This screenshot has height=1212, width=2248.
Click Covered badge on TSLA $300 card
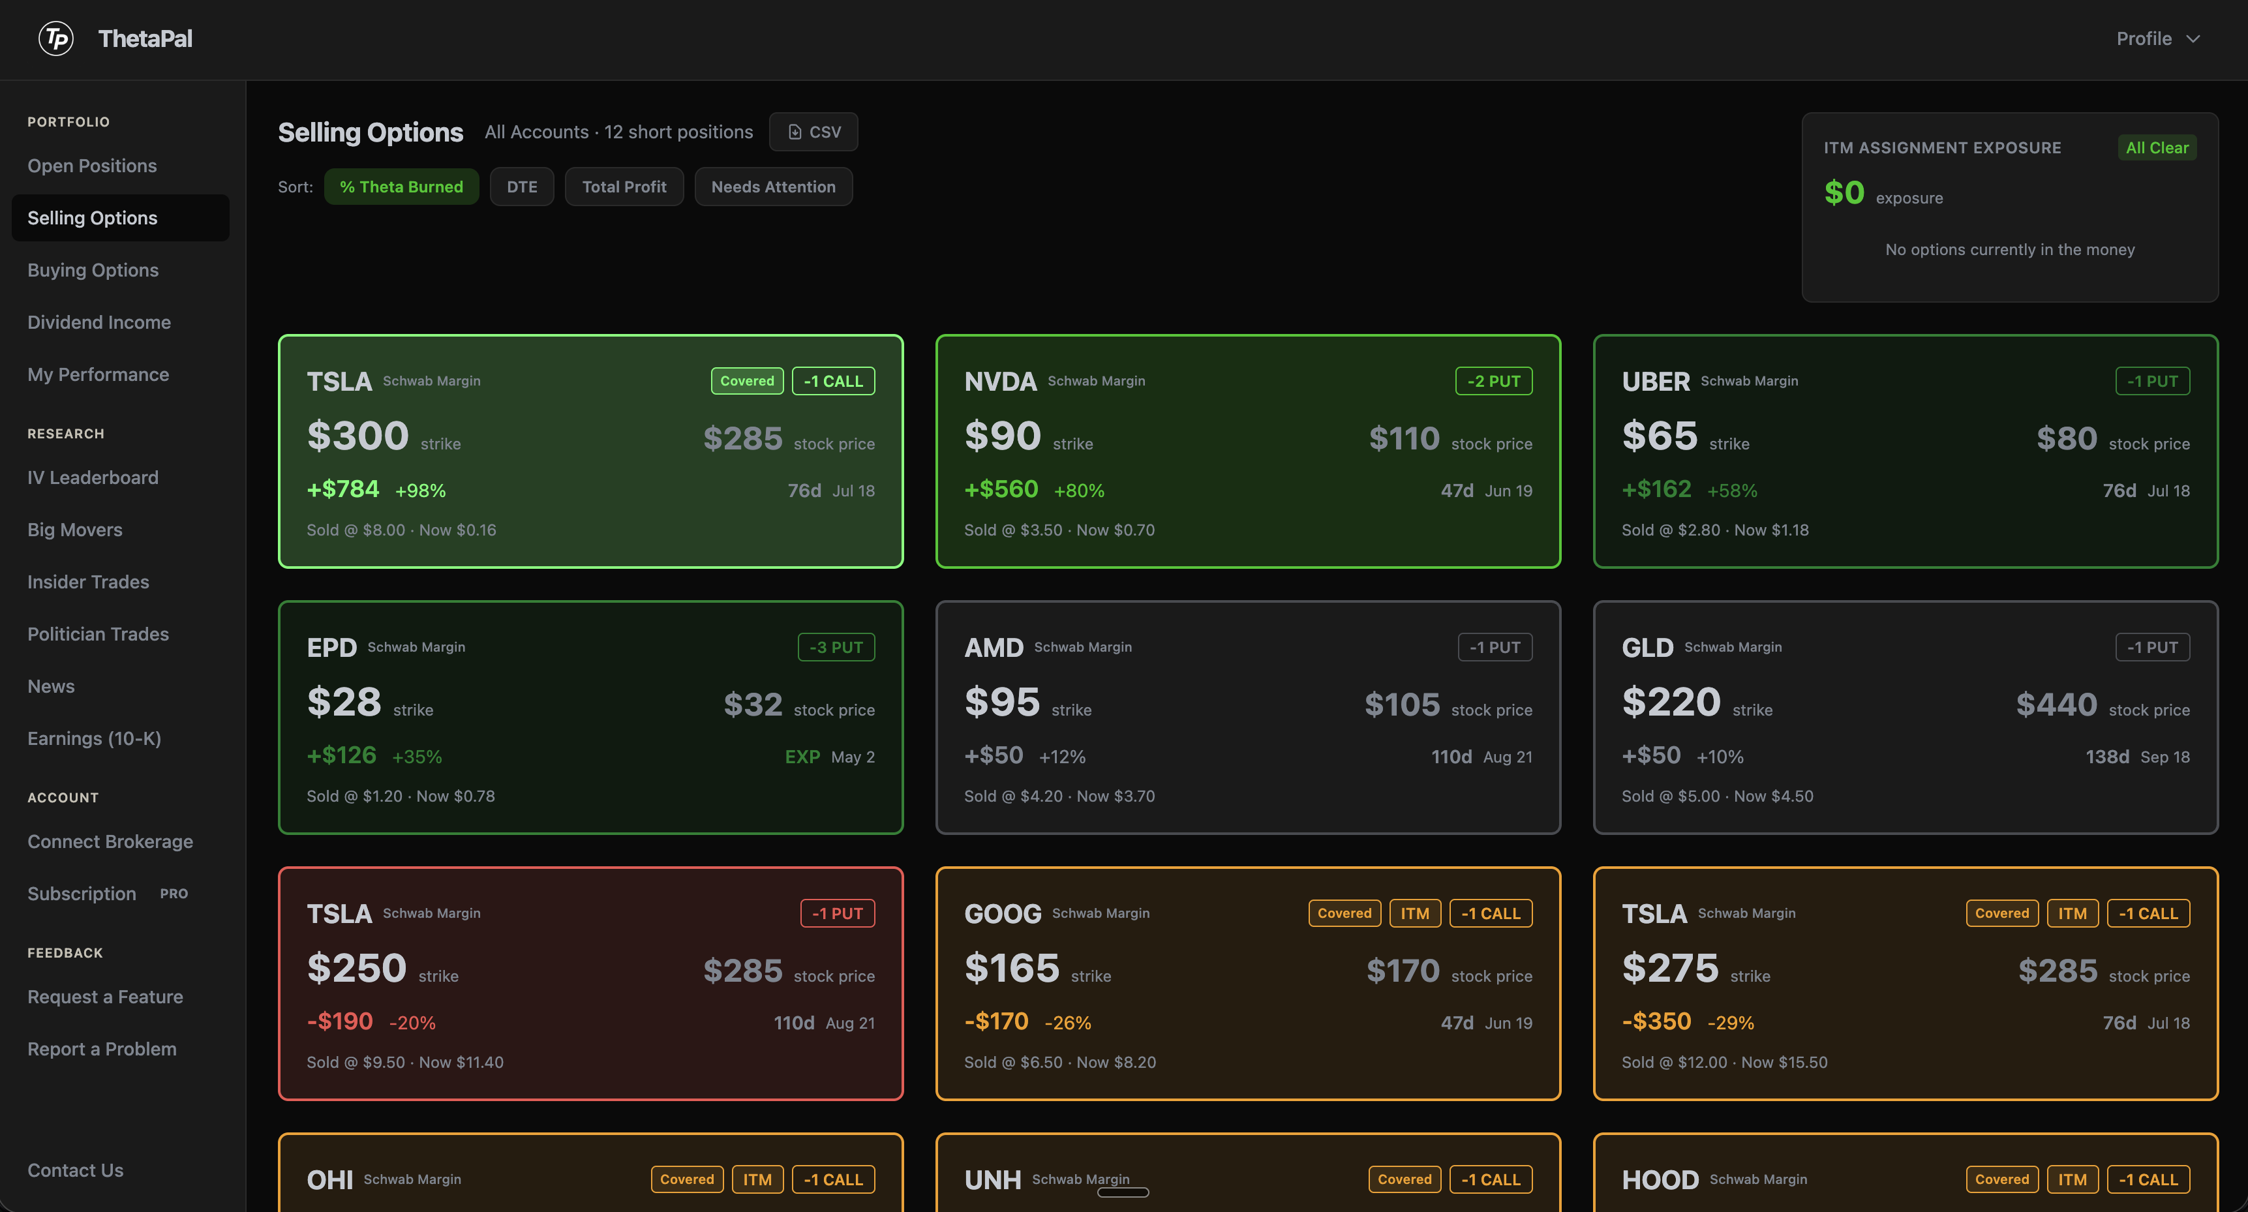(747, 382)
